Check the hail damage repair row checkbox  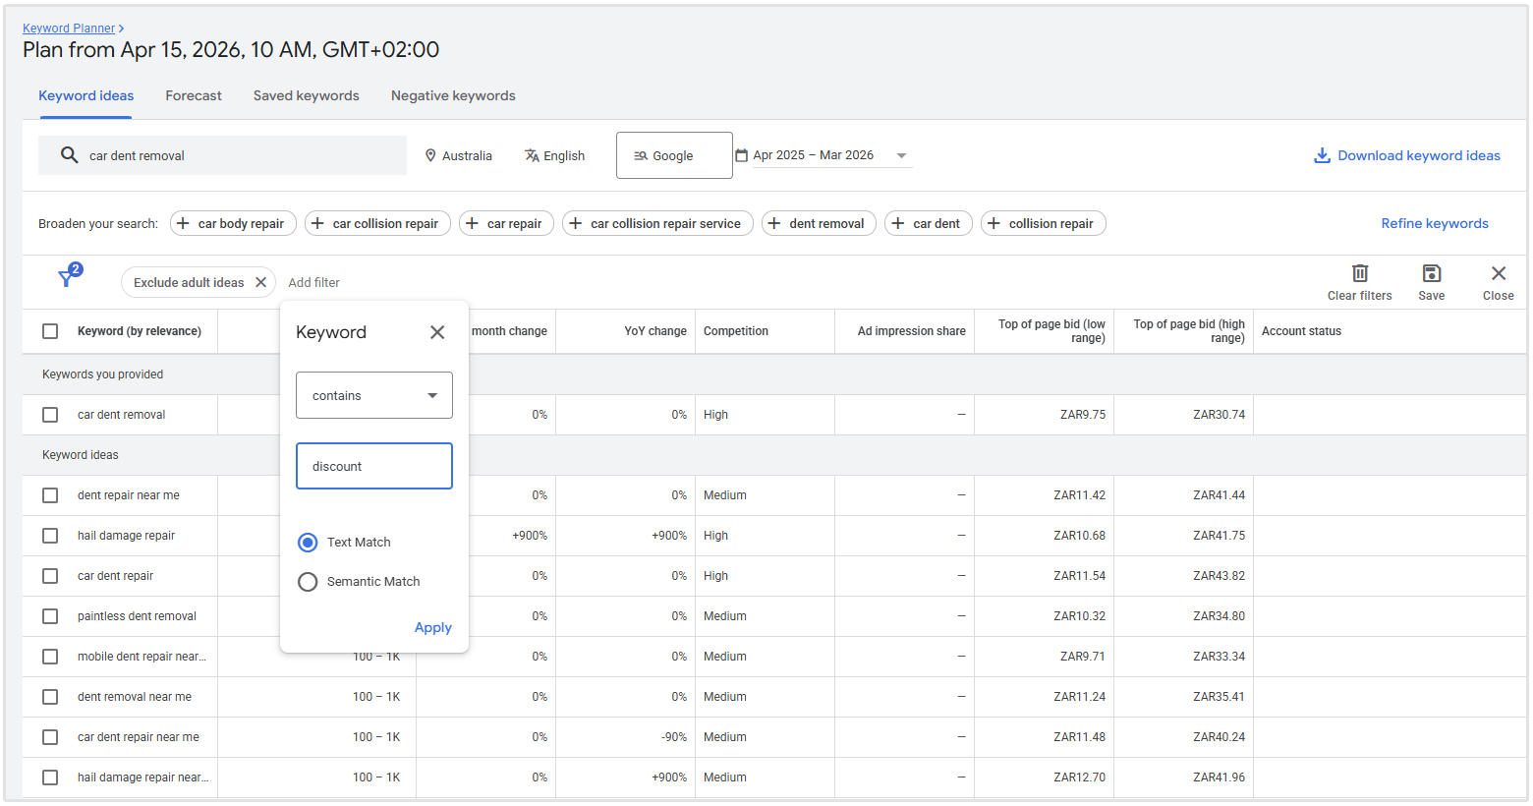(50, 536)
